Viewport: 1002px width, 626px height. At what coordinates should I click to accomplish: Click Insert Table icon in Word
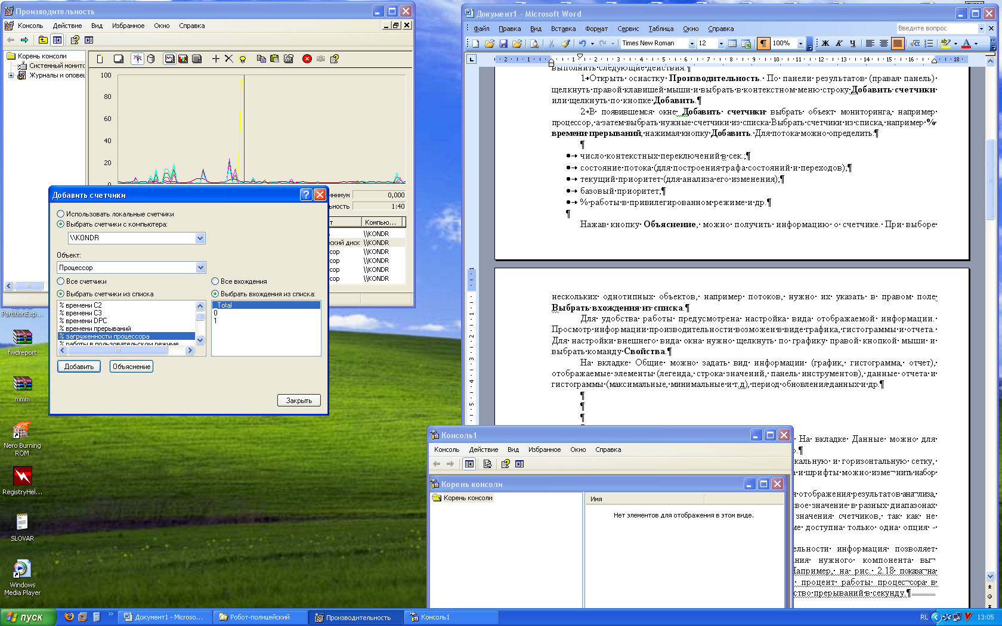[x=732, y=44]
